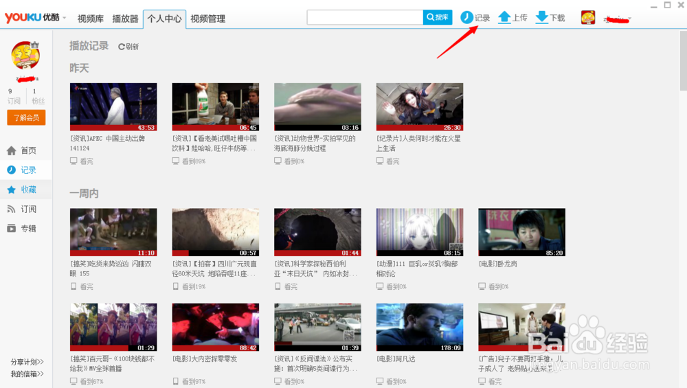Open the 百元哥 MV video thumbnail
This screenshot has width=687, height=388.
113,327
